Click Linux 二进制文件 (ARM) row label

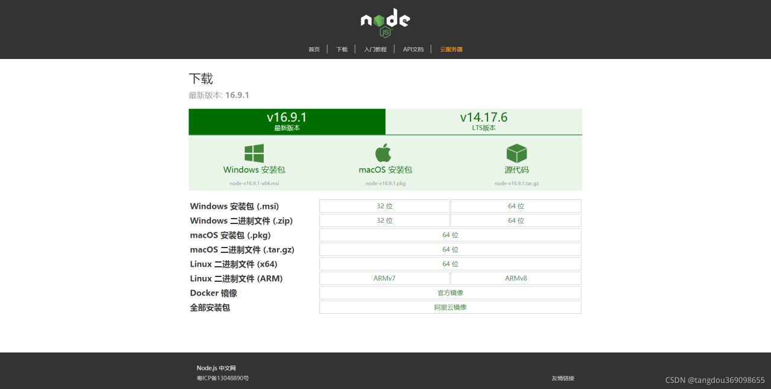pos(236,278)
